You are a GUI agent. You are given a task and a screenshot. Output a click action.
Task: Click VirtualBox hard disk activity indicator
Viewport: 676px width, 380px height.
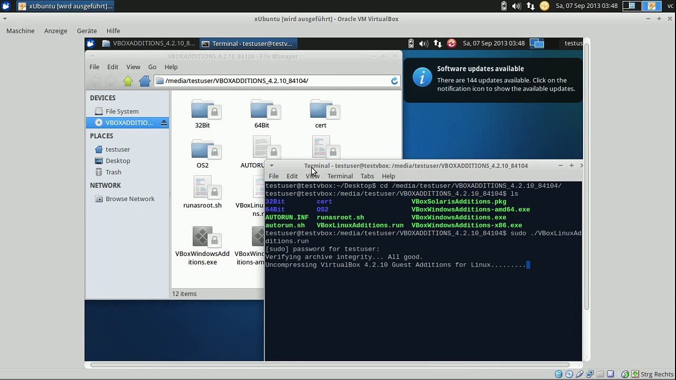click(x=559, y=374)
